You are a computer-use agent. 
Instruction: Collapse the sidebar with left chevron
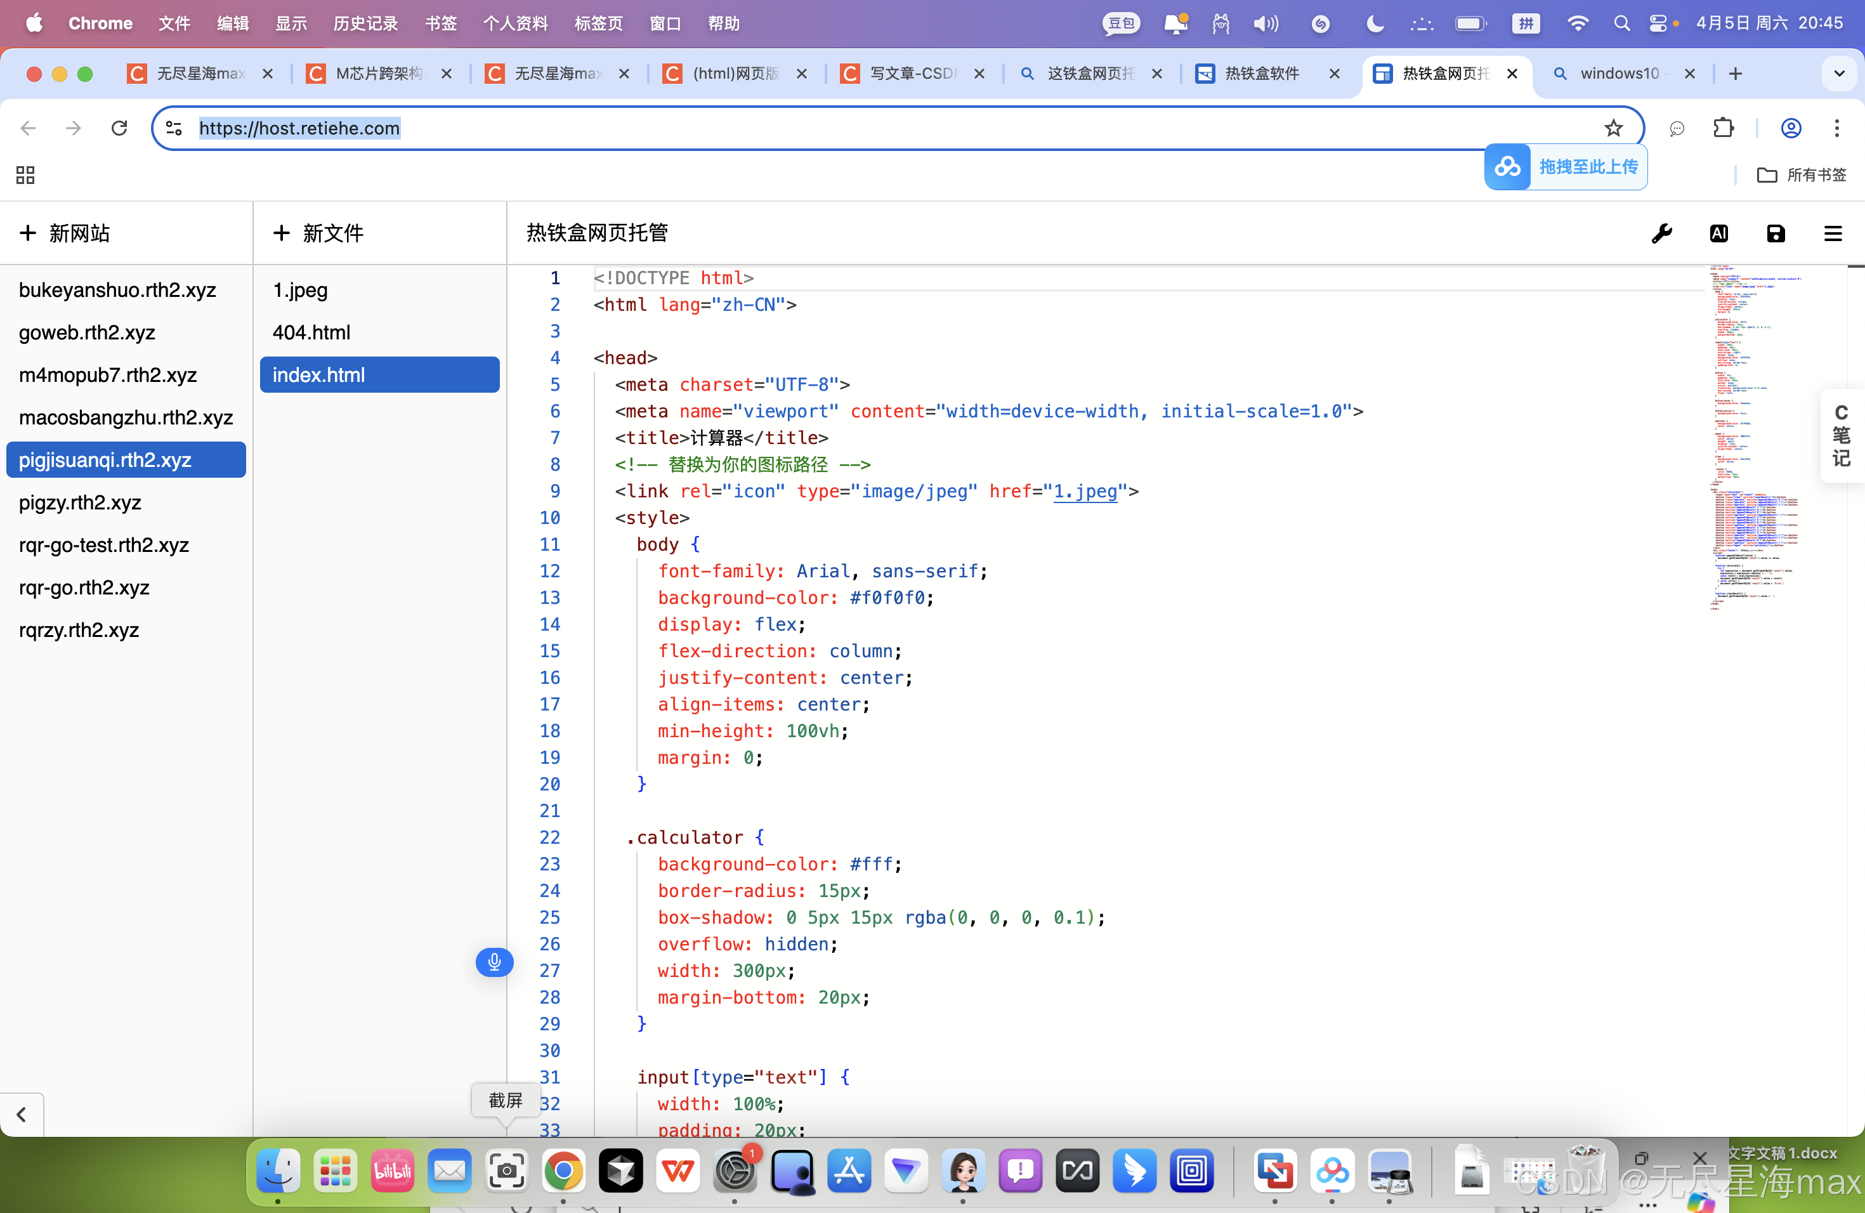click(21, 1113)
